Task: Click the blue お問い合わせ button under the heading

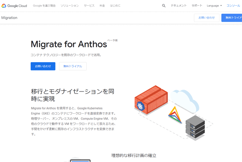Action: (43, 66)
